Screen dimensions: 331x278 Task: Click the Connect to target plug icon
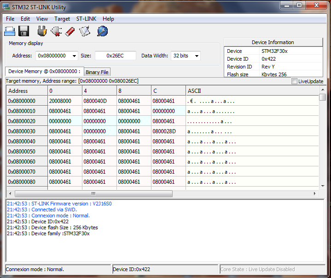click(42, 31)
